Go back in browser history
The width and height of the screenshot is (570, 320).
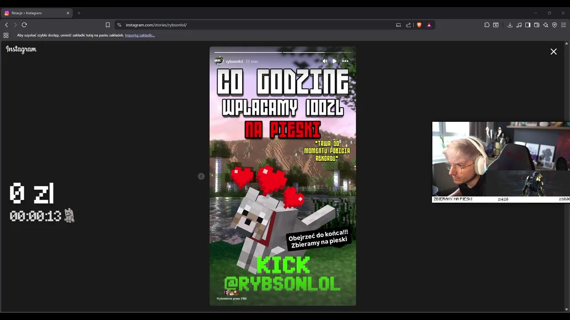pos(6,25)
